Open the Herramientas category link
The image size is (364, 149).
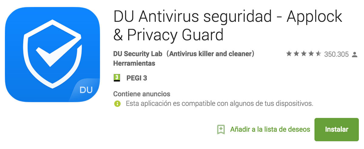134,63
